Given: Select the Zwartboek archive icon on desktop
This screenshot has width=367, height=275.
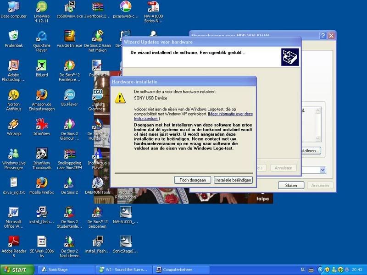Looking at the screenshot, I should pos(97,10).
